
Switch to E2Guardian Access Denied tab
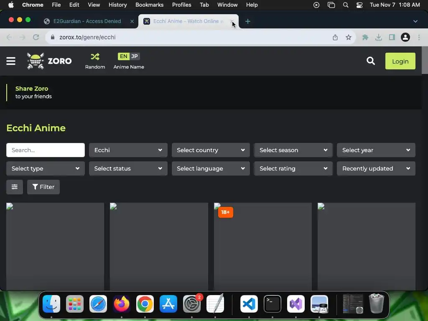87,21
